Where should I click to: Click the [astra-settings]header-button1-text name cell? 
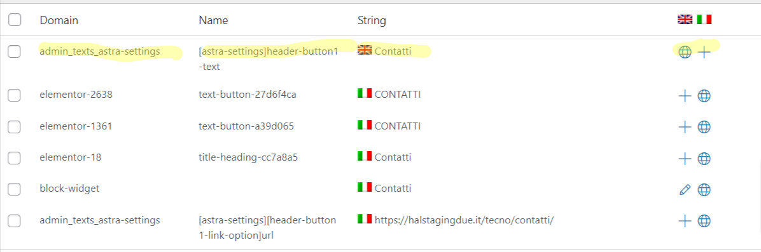[268, 58]
